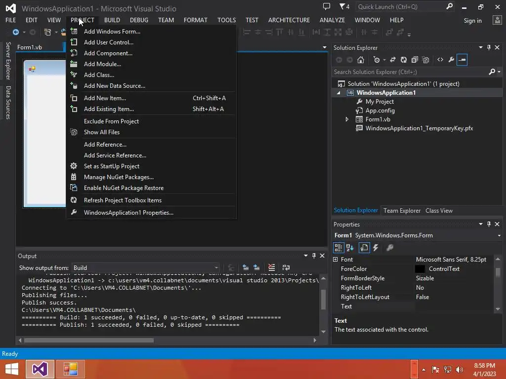Go to previous message in Output toolbar

246,267
